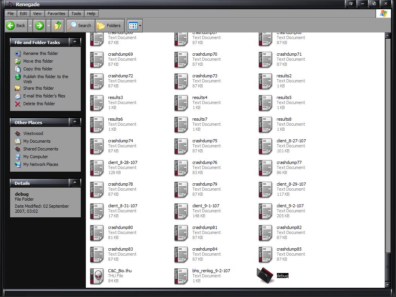The image size is (396, 297).
Task: Open the Back history dropdown arrow
Action: 30,26
